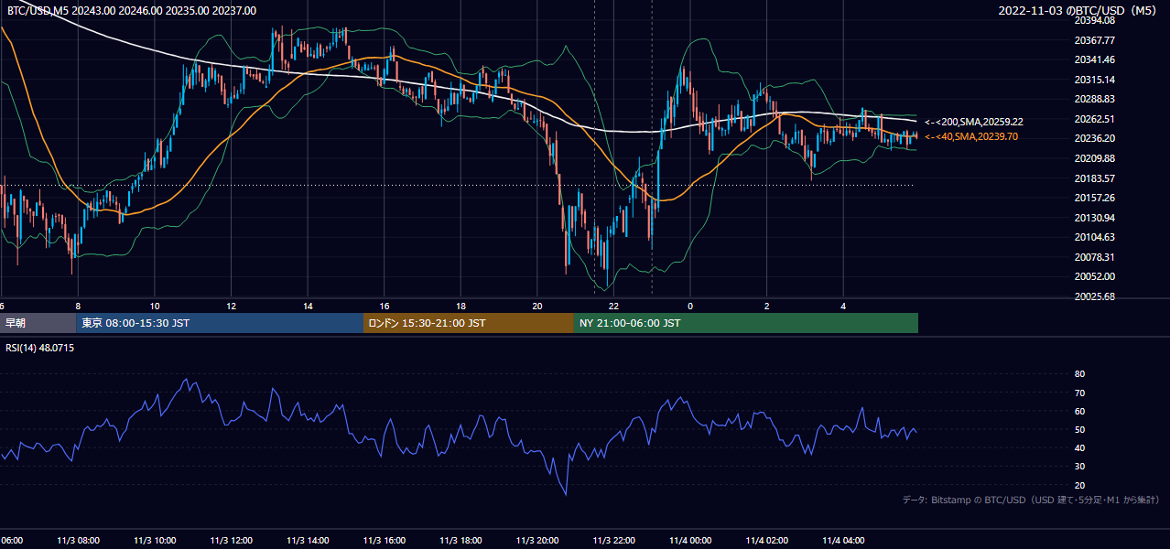Image resolution: width=1170 pixels, height=549 pixels.
Task: Click the bottom time label 11/4 04:00
Action: click(843, 541)
